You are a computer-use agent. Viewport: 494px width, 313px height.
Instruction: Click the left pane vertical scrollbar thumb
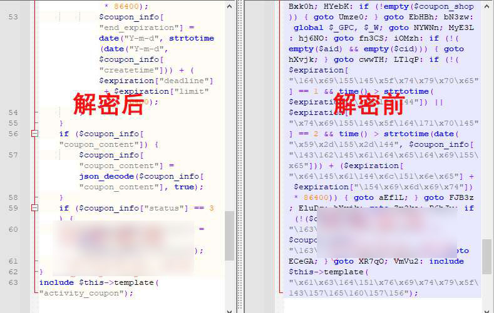[x=229, y=236]
